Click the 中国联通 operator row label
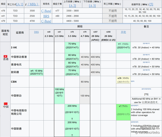The height and width of the screenshot is (137, 162). (16, 129)
